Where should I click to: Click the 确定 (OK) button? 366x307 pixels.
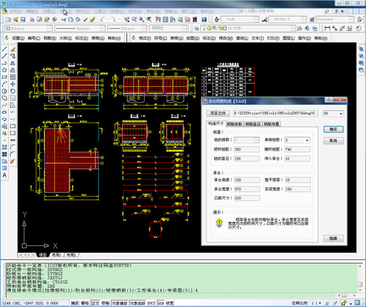(333, 129)
